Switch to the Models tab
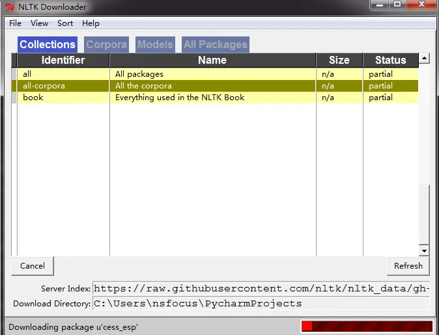This screenshot has height=335, width=439. 155,44
